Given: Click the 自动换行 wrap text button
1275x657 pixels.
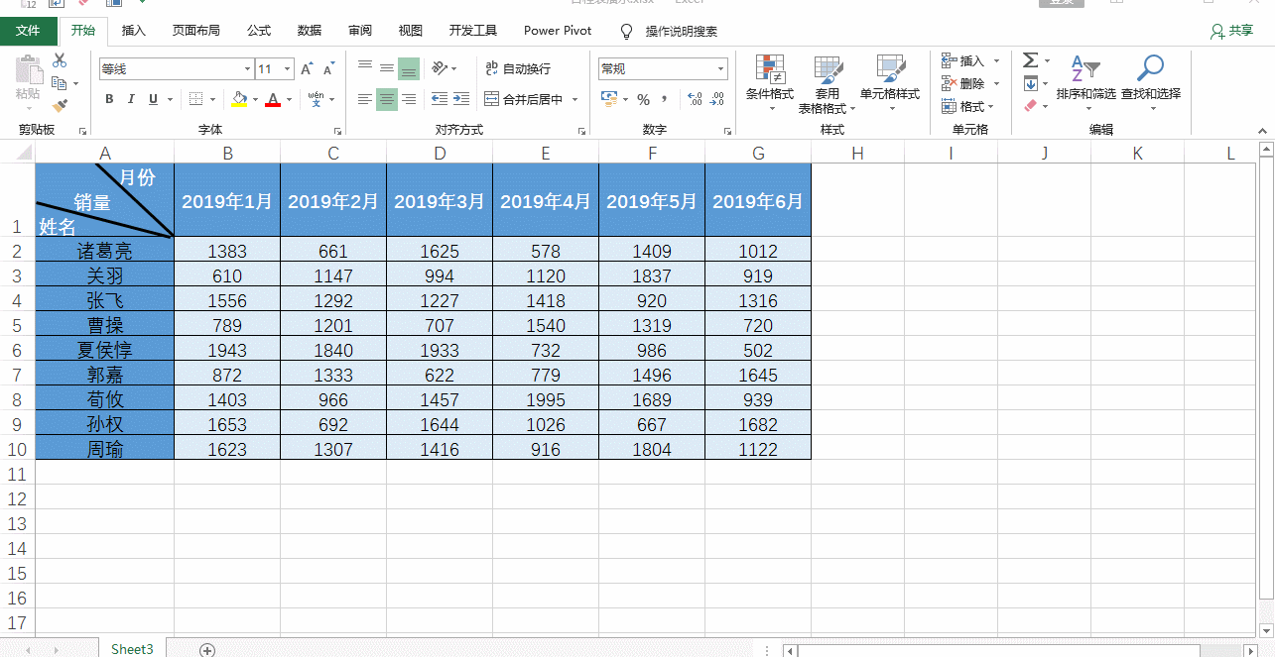Looking at the screenshot, I should coord(517,68).
